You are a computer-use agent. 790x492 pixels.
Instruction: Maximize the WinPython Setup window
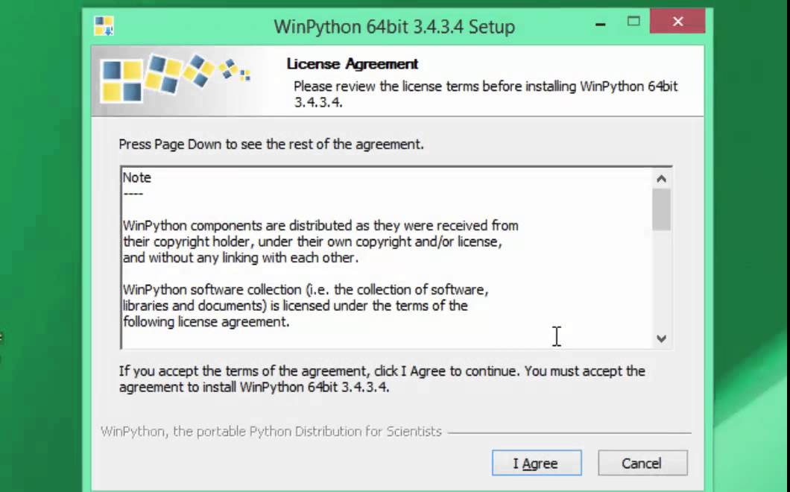(x=633, y=22)
